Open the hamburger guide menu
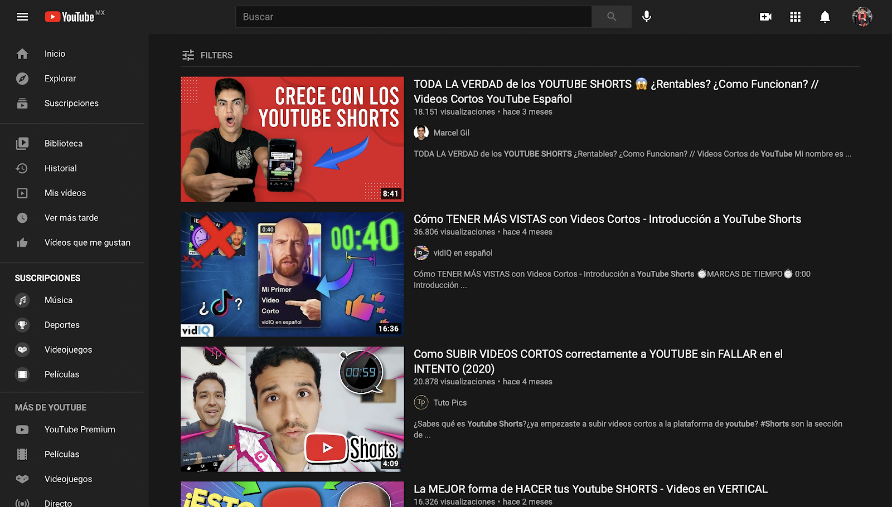Image resolution: width=892 pixels, height=507 pixels. pyautogui.click(x=22, y=17)
